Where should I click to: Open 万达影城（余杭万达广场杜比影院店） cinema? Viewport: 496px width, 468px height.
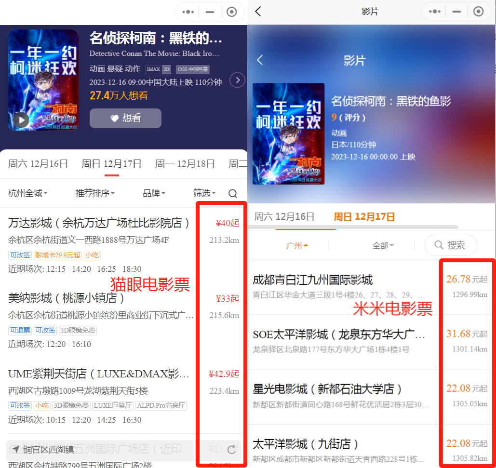click(x=98, y=223)
